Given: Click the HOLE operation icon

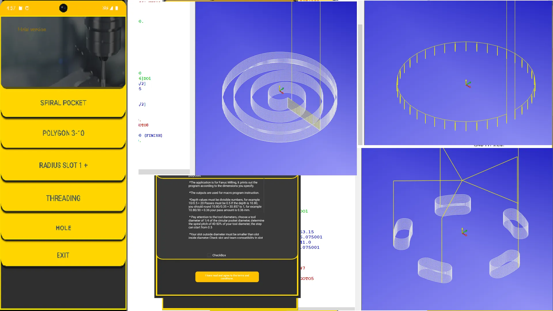Looking at the screenshot, I should (x=63, y=227).
